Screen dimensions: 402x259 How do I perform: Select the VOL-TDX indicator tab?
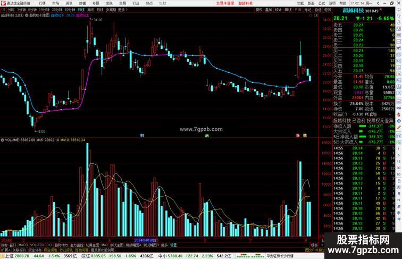(x=37, y=245)
